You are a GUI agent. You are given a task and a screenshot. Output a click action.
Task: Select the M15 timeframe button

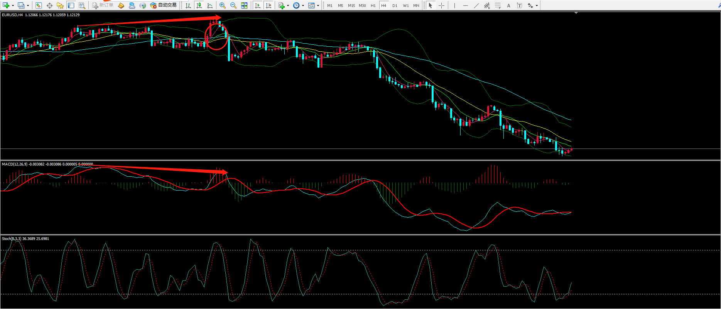pos(351,5)
